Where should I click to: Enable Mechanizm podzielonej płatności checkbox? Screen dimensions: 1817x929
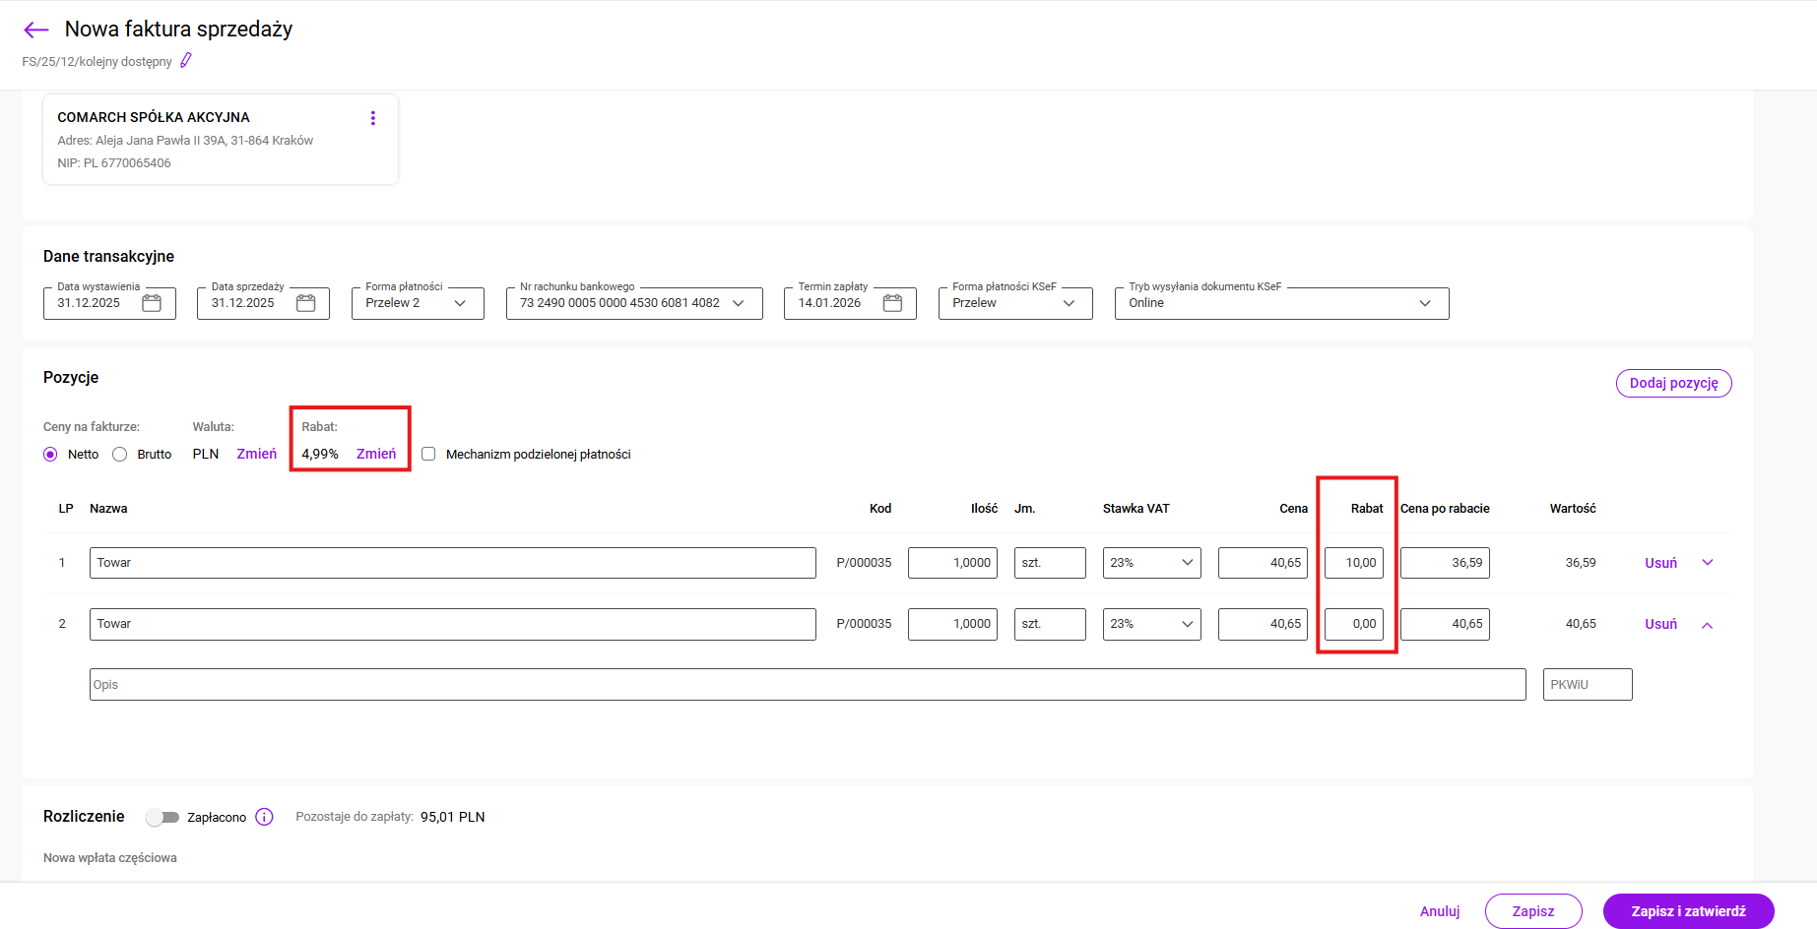point(428,455)
